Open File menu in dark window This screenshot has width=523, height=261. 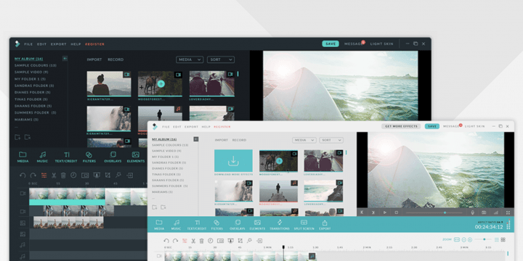click(28, 44)
